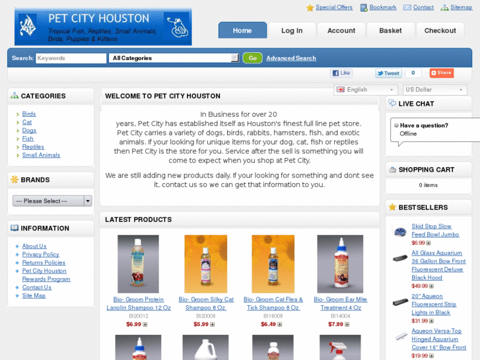This screenshot has width=480, height=360.
Task: Click plus icon beside Skid Stop bowl $6.99
Action: 429,243
